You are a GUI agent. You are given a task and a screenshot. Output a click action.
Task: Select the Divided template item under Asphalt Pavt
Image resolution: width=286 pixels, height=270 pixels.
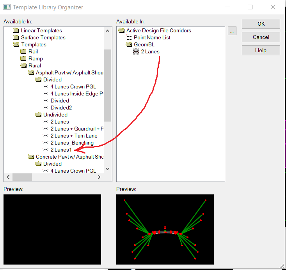tap(60, 101)
